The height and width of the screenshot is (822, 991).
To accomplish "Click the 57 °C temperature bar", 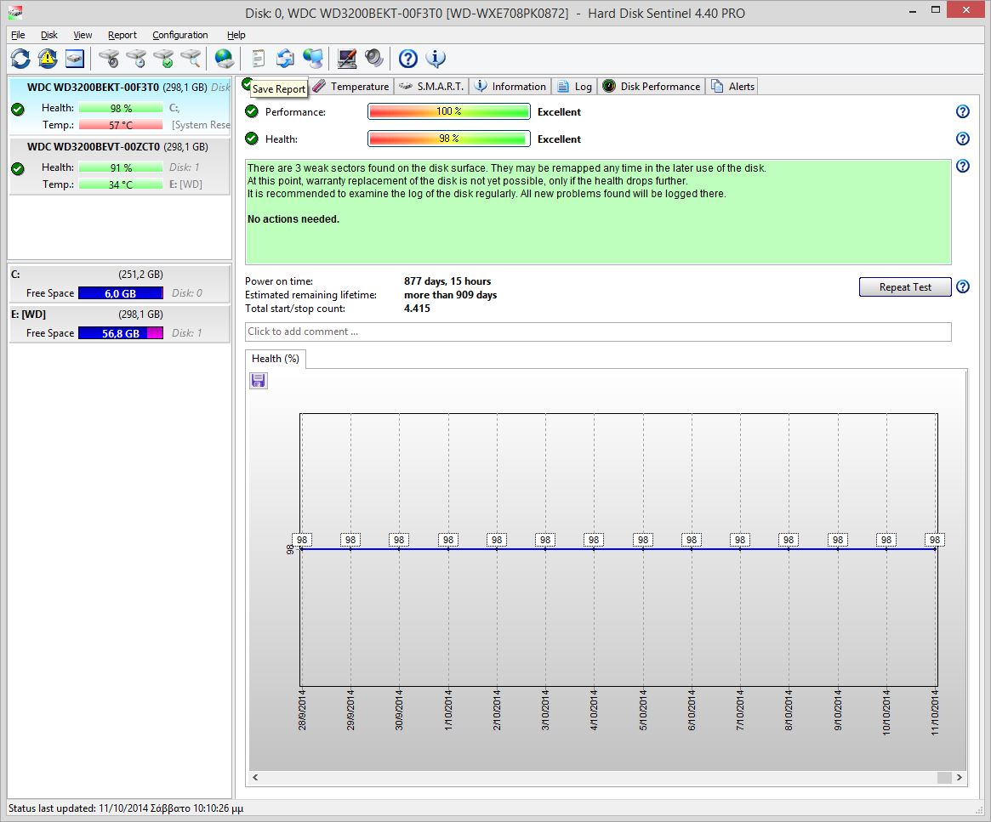I will pos(121,125).
